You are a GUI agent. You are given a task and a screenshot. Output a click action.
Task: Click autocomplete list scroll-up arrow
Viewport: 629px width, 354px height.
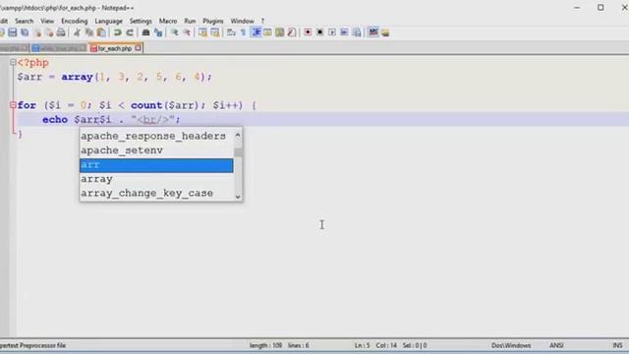(x=238, y=136)
